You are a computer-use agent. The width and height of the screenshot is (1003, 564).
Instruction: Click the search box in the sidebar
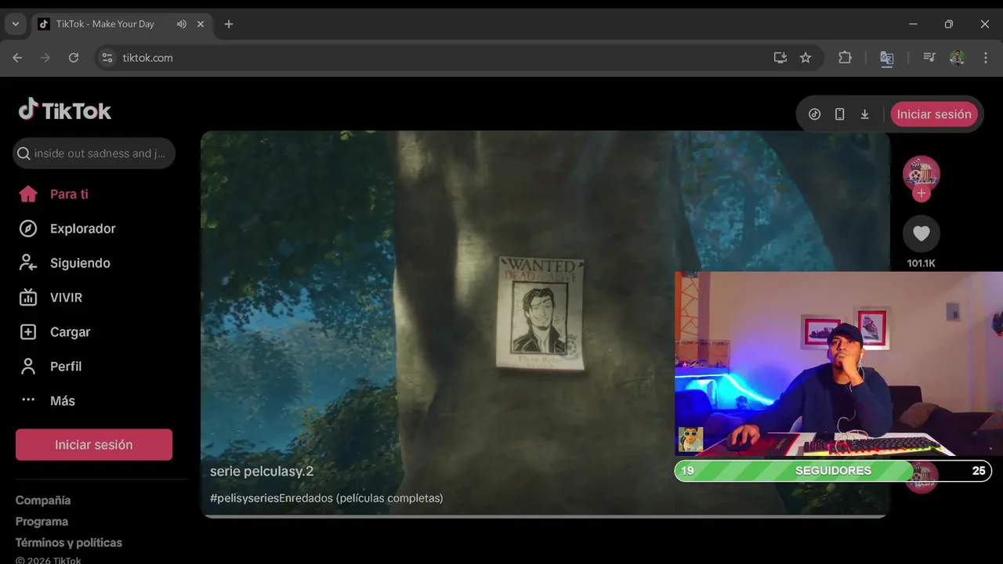coord(94,154)
